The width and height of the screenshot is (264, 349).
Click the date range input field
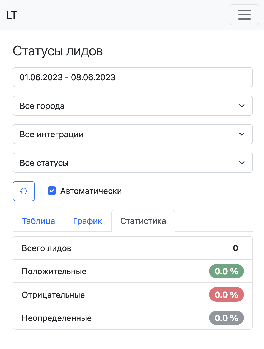[133, 77]
